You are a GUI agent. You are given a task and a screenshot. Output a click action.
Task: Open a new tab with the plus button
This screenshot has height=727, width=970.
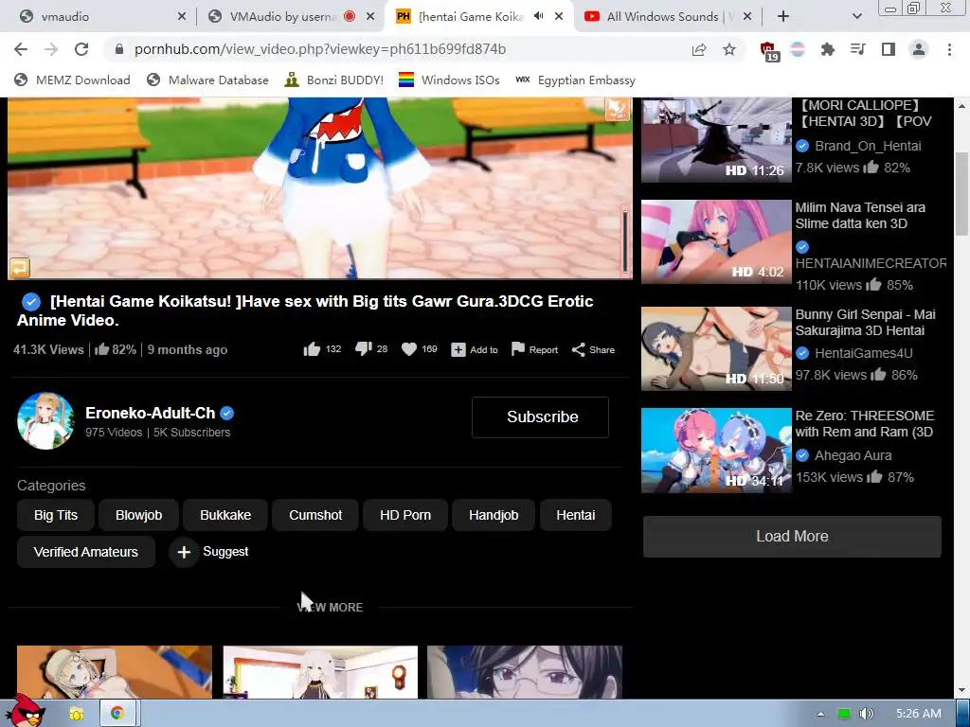pyautogui.click(x=783, y=17)
